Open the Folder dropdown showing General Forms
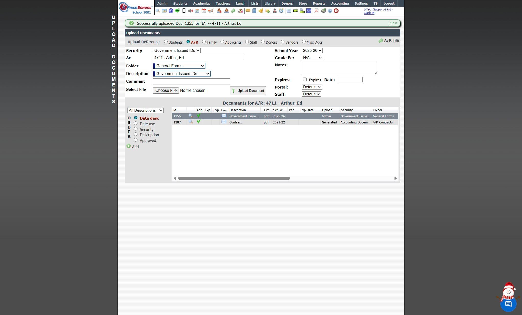 coord(180,66)
